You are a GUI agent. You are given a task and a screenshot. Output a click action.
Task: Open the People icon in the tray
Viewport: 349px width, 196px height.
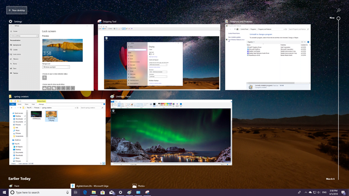[299, 192]
